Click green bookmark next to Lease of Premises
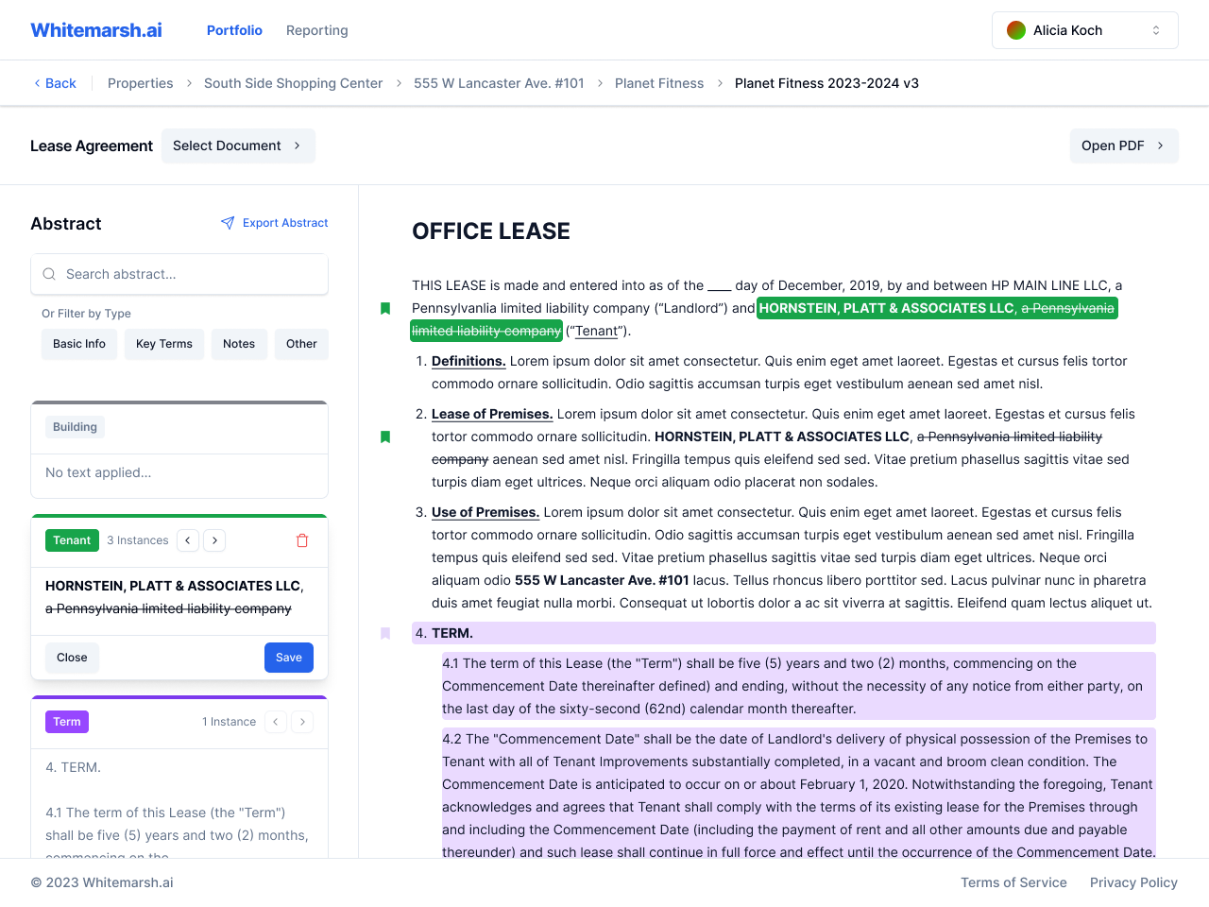The width and height of the screenshot is (1209, 907). [385, 436]
